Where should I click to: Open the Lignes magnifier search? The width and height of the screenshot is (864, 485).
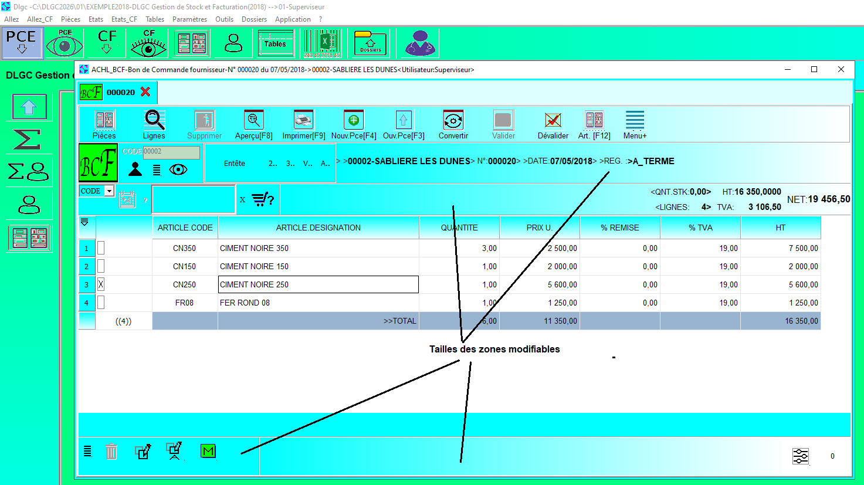154,121
